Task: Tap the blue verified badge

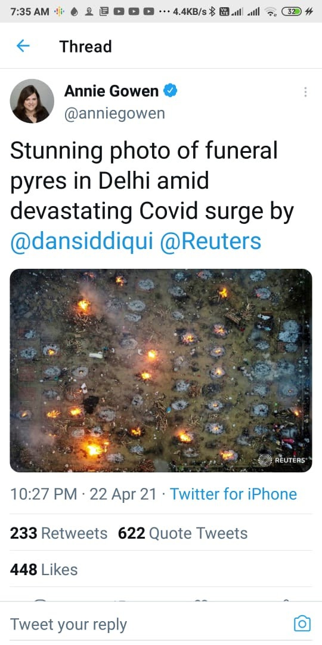Action: (171, 91)
